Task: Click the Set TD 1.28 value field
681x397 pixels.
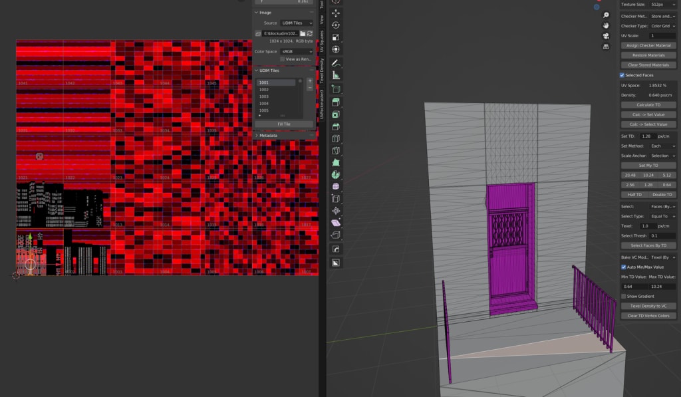Action: (646, 136)
